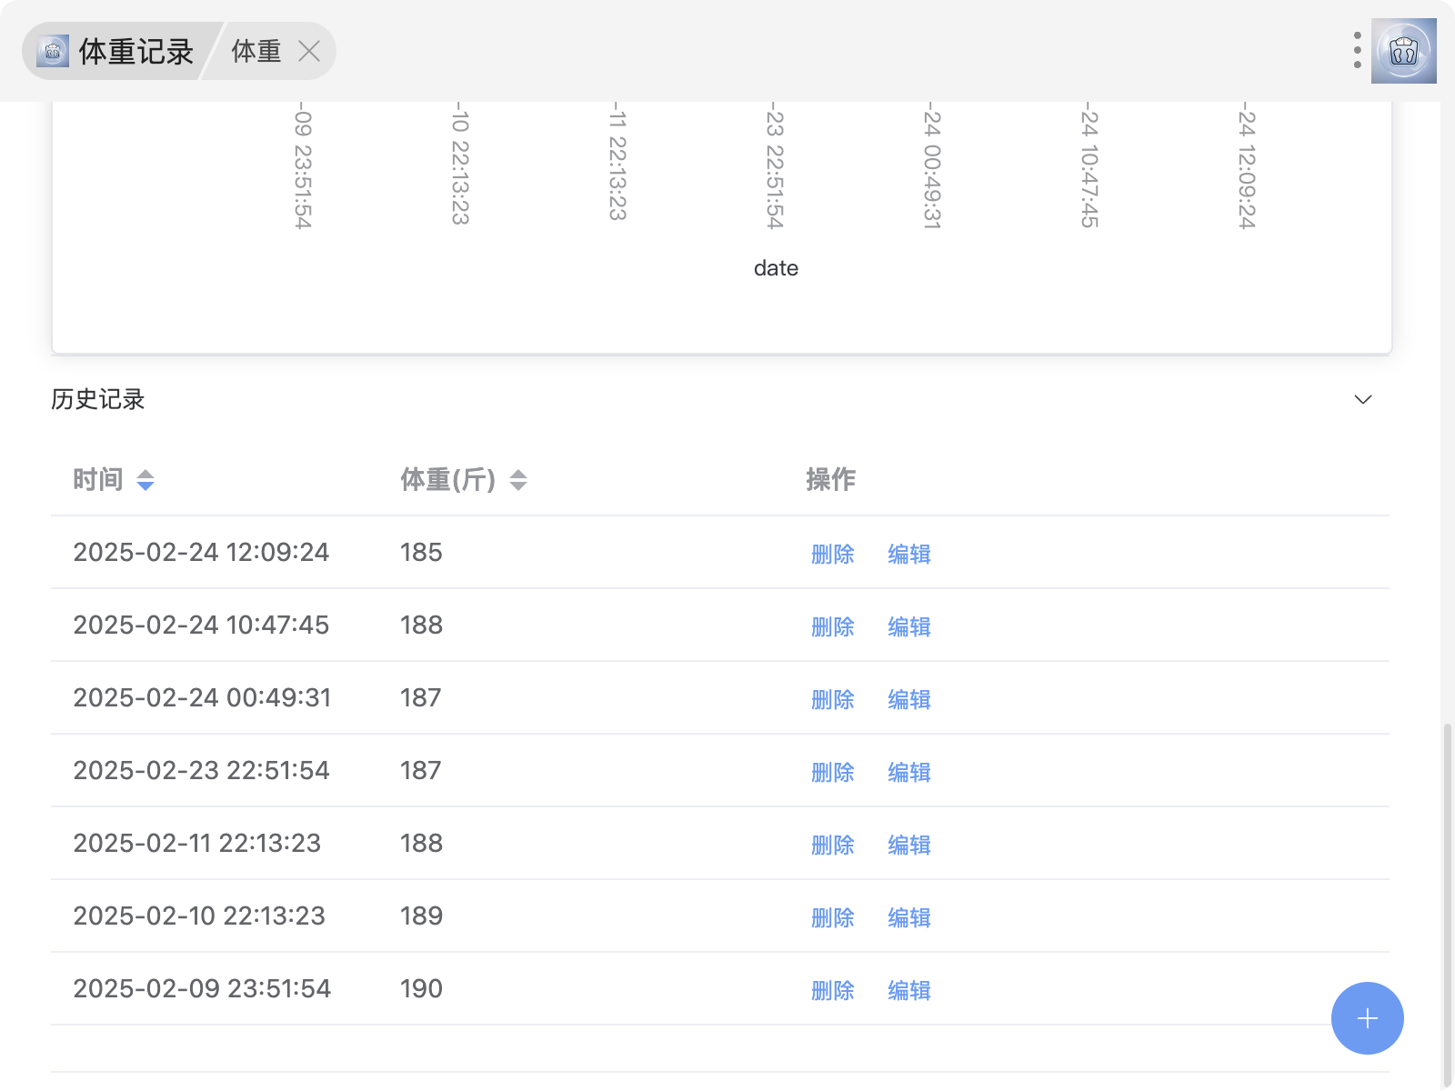Delete the 2025-02-10 22:13:23 record
Image resolution: width=1455 pixels, height=1091 pixels.
tap(833, 917)
